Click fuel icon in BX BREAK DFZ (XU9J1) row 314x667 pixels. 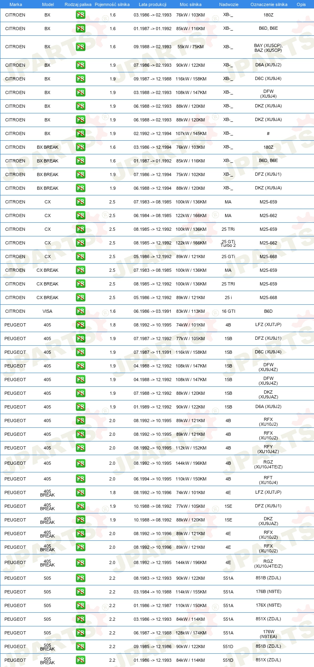click(x=80, y=174)
